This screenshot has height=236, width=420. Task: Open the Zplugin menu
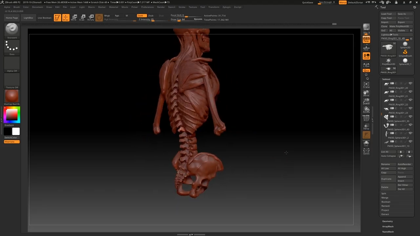[x=226, y=7]
